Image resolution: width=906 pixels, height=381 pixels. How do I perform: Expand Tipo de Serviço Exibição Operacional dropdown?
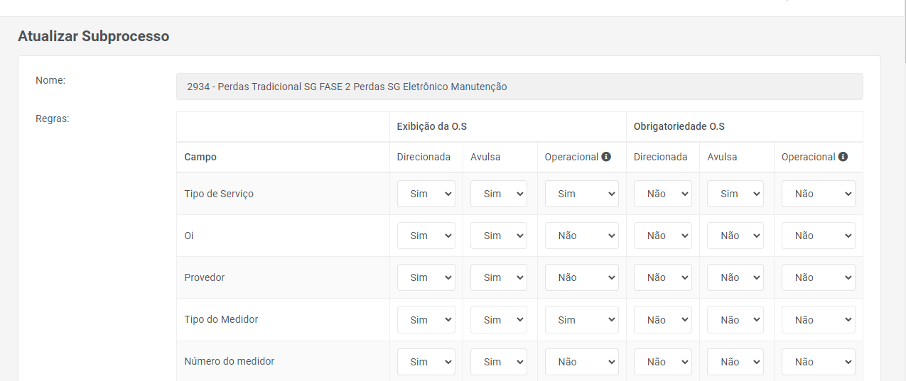pyautogui.click(x=581, y=194)
